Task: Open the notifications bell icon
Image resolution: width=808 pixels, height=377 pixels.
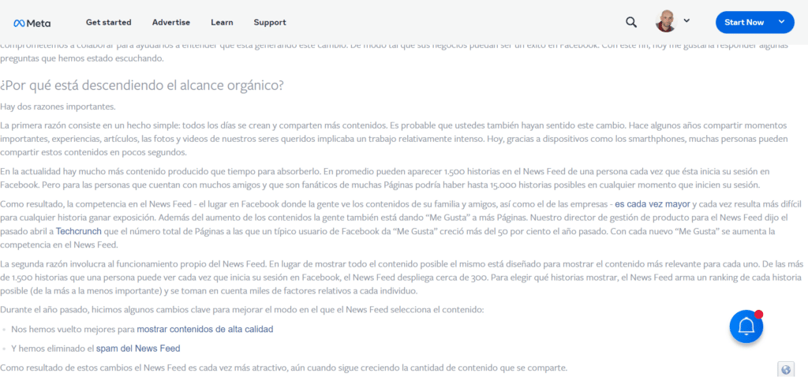Action: [746, 327]
